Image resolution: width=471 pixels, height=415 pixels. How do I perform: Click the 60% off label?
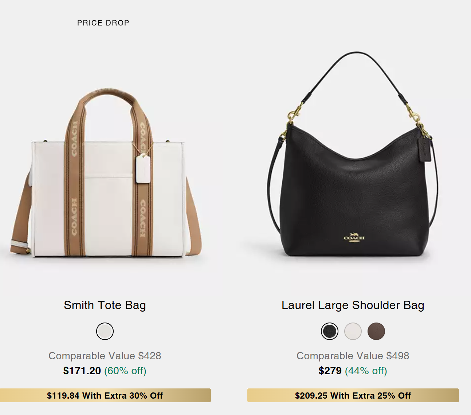pos(125,371)
